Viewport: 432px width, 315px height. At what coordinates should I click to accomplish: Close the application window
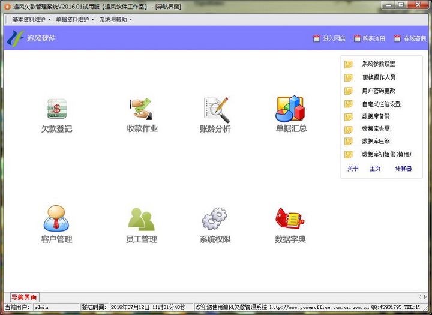click(x=418, y=5)
